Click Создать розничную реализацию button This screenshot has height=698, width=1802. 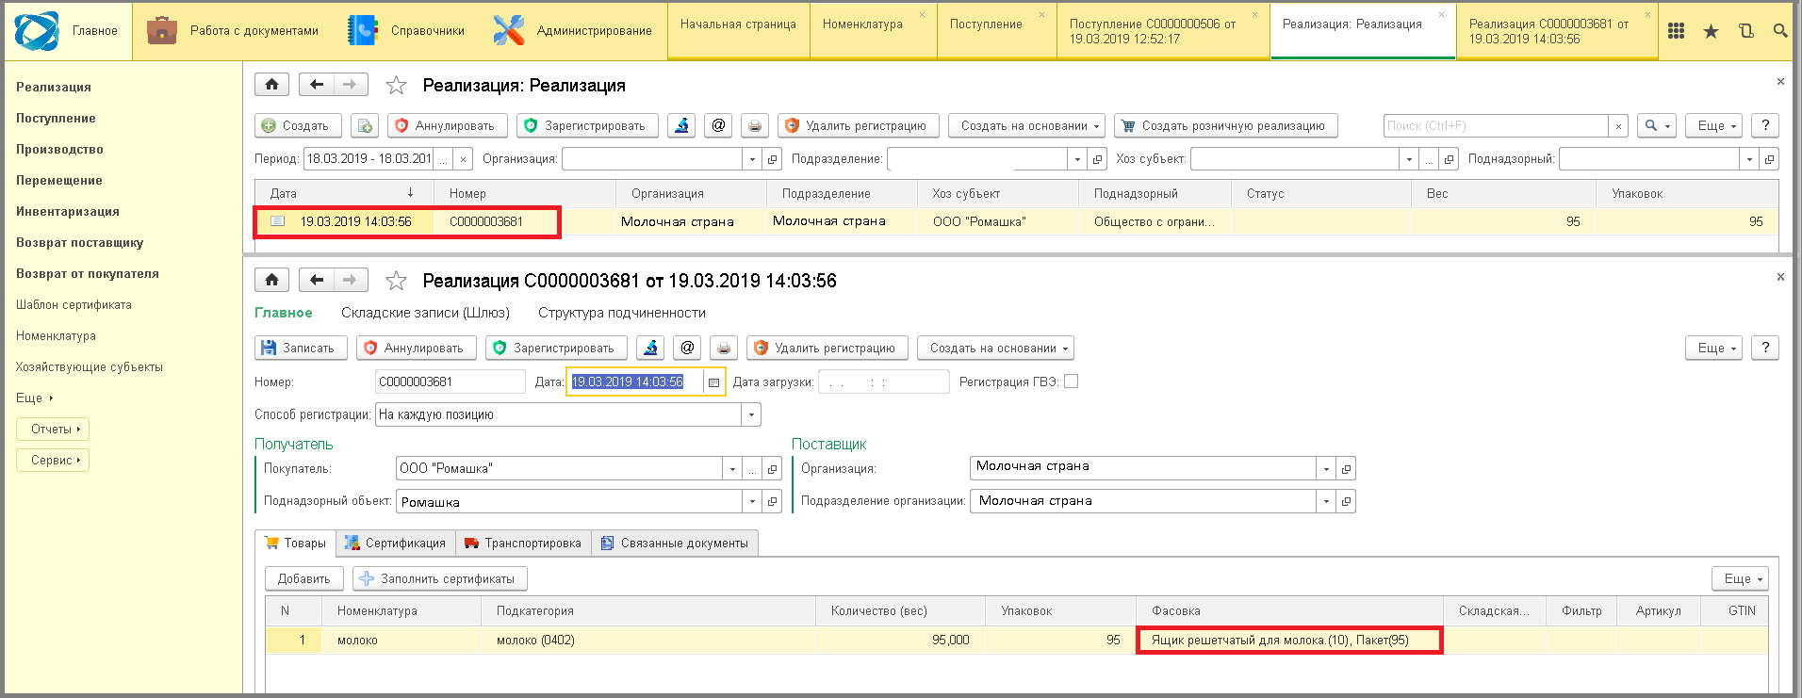coord(1225,125)
